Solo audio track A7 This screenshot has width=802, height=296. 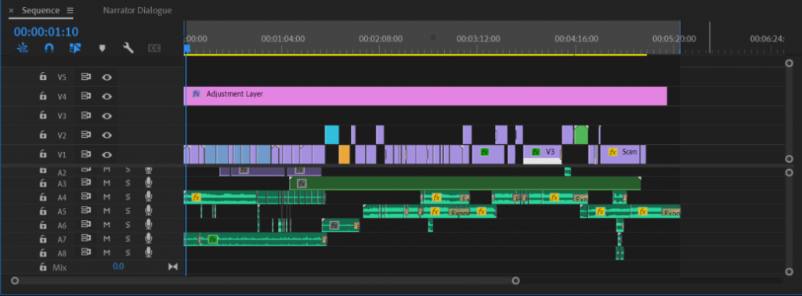(x=128, y=239)
